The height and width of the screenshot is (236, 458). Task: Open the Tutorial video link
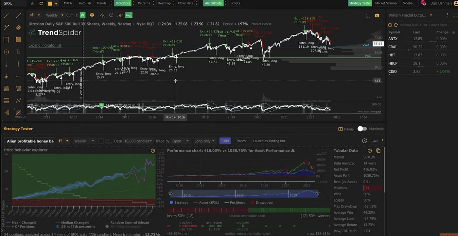tap(346, 129)
